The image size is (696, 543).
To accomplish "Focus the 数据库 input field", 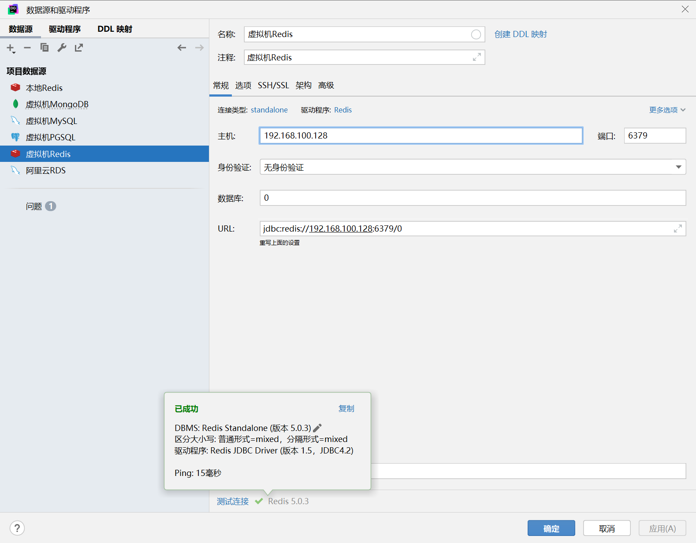I will click(473, 198).
